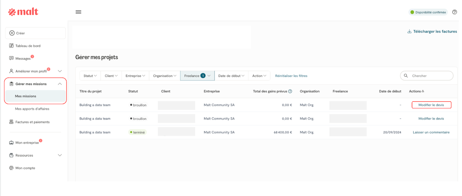Click the Entreprise column header
462x196 pixels.
click(x=212, y=91)
